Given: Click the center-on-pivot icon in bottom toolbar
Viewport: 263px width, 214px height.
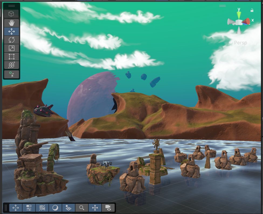Looking at the screenshot, I should [95, 208].
